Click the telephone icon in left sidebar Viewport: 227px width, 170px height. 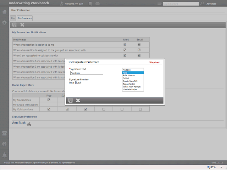[x=4, y=133]
